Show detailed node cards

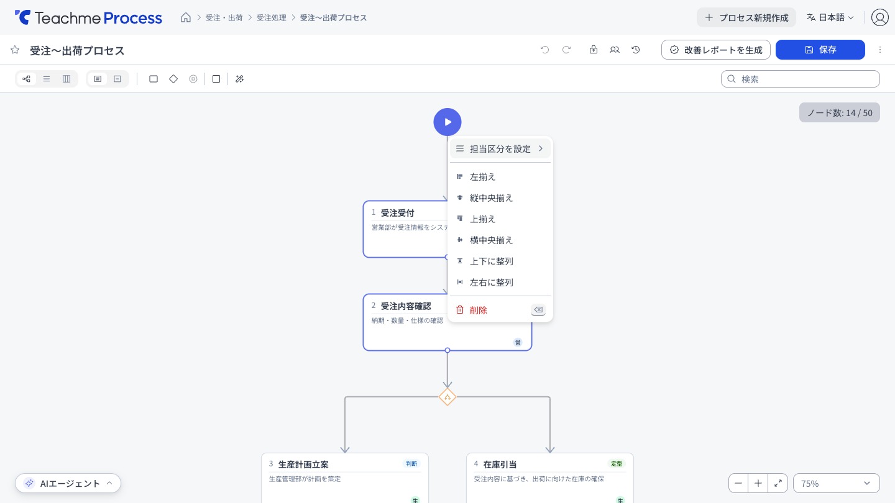click(98, 79)
